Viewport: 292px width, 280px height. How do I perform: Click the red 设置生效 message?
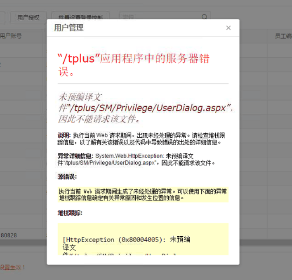click(12, 268)
